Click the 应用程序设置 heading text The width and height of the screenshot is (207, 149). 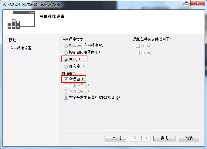[52, 16]
